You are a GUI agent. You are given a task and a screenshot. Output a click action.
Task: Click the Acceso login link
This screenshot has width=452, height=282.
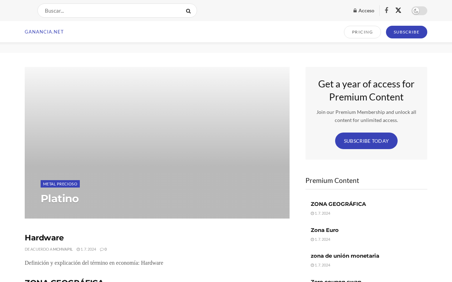364,11
